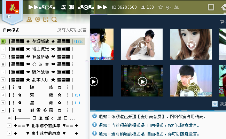Open the channel notes document icon
Screen dimensions: 226x139
[46, 20]
